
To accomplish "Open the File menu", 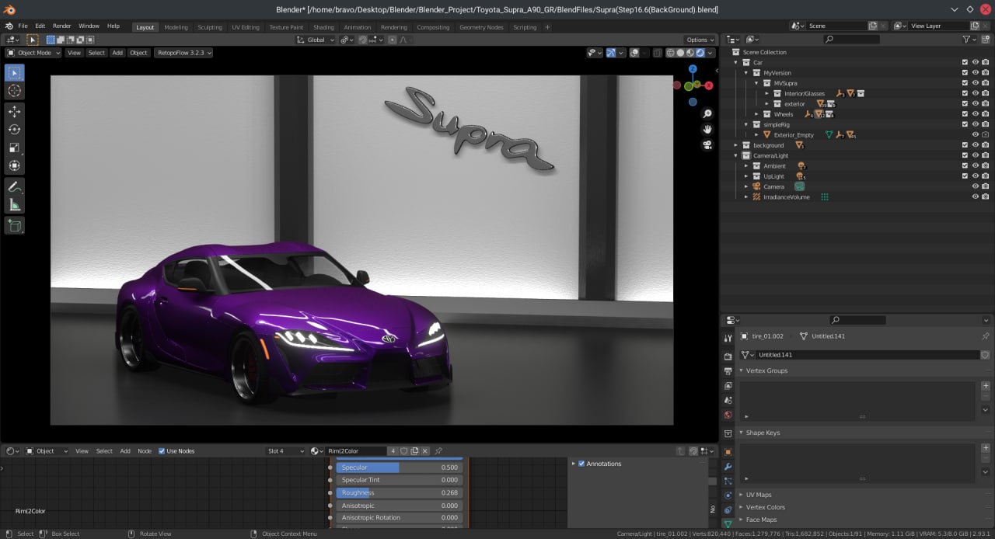I will pyautogui.click(x=23, y=26).
